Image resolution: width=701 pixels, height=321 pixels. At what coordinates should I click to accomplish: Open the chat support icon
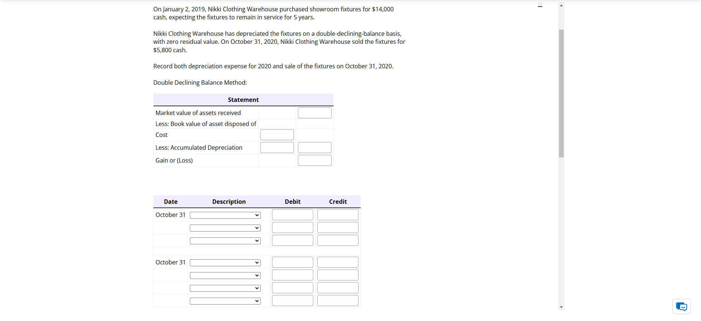pyautogui.click(x=681, y=306)
